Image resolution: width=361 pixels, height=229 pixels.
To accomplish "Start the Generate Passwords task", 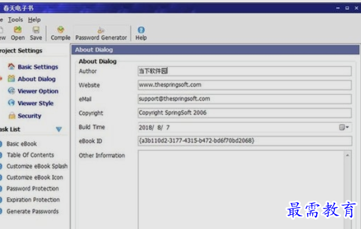I will [32, 211].
